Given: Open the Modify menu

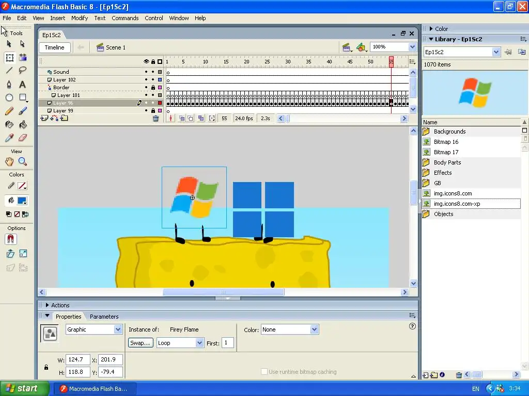Looking at the screenshot, I should [80, 18].
